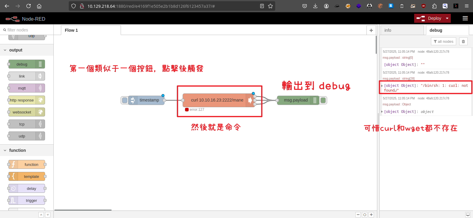The width and height of the screenshot is (473, 218).
Task: Click the canvas vertical scrollbar
Action: (376, 45)
